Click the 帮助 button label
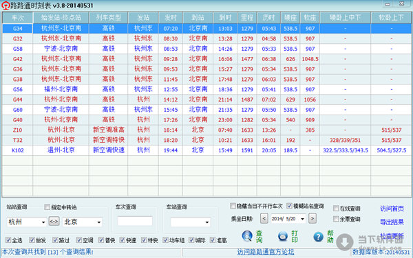Screen dimensions: 413x258 (330, 237)
